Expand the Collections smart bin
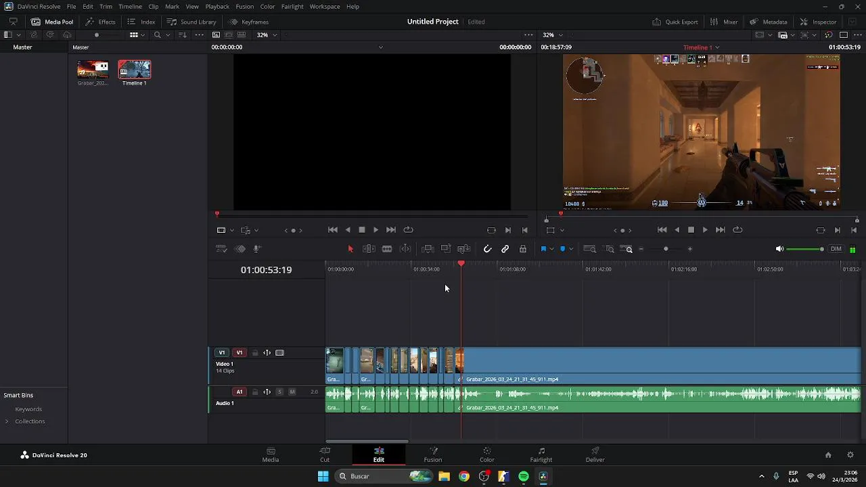The image size is (866, 487). pyautogui.click(x=7, y=421)
